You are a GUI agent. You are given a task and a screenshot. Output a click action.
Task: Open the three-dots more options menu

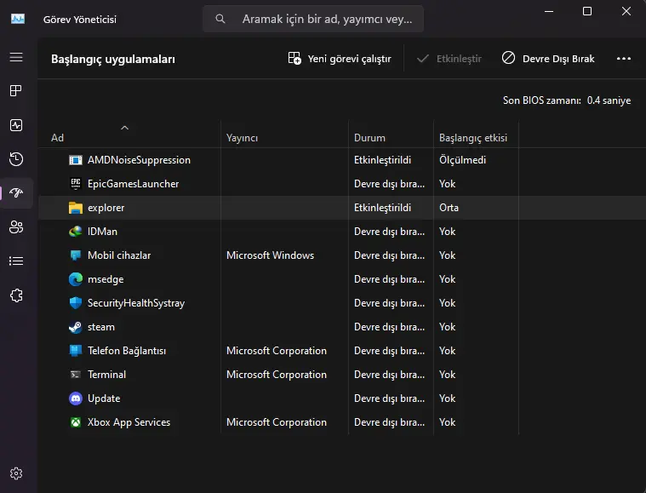(623, 59)
